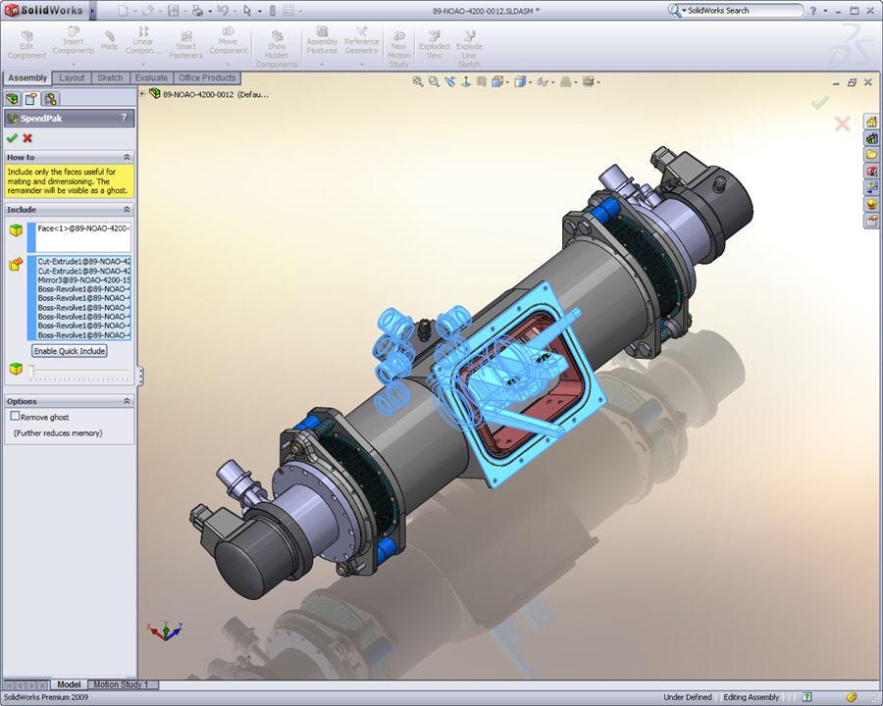The height and width of the screenshot is (706, 883).
Task: Select Face<1> in faces include box
Action: point(83,228)
